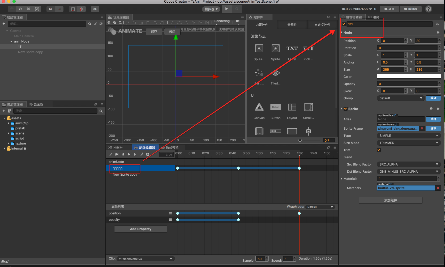This screenshot has width=445, height=267.
Task: Zoom out the scene editor view
Action: [x=115, y=23]
